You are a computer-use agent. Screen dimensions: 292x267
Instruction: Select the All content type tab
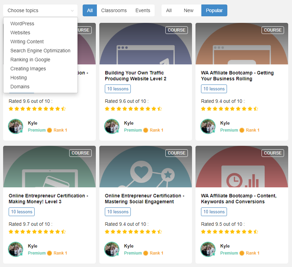90,10
